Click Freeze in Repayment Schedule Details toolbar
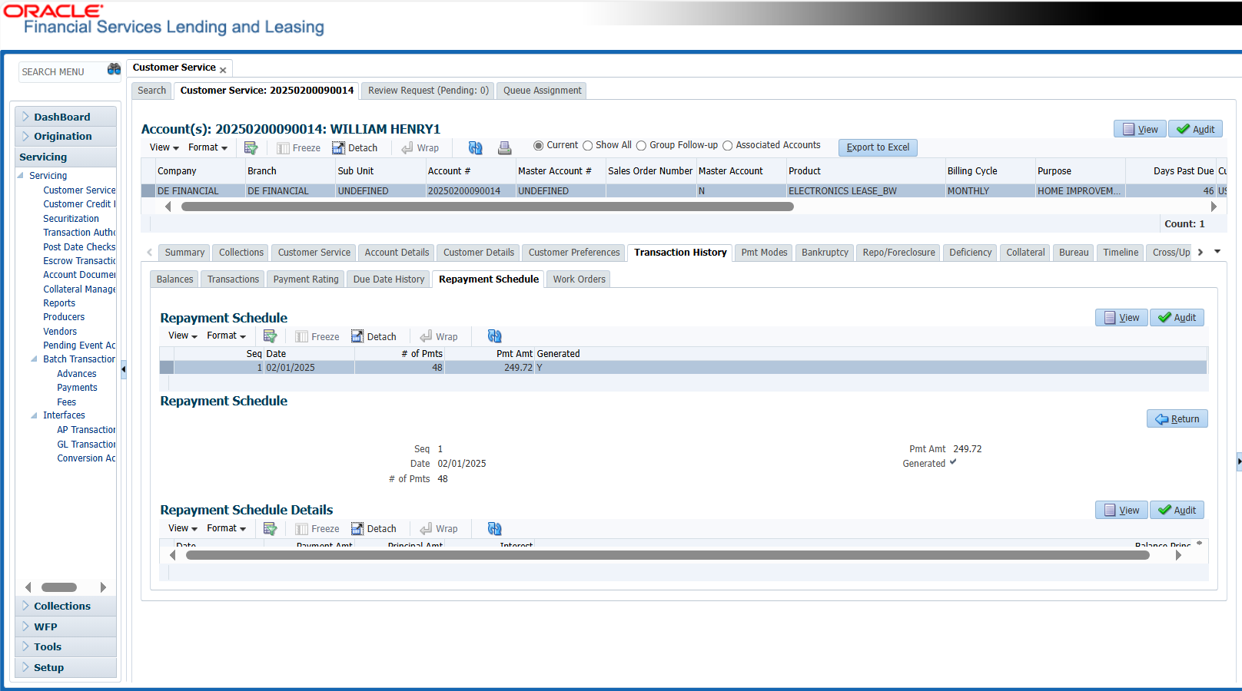This screenshot has height=691, width=1242. [x=317, y=529]
